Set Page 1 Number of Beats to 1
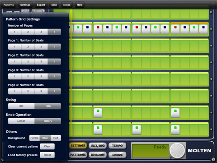The width and height of the screenshot is (217, 163). click(x=14, y=47)
